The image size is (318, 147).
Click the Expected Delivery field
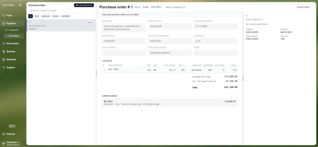(x=170, y=41)
